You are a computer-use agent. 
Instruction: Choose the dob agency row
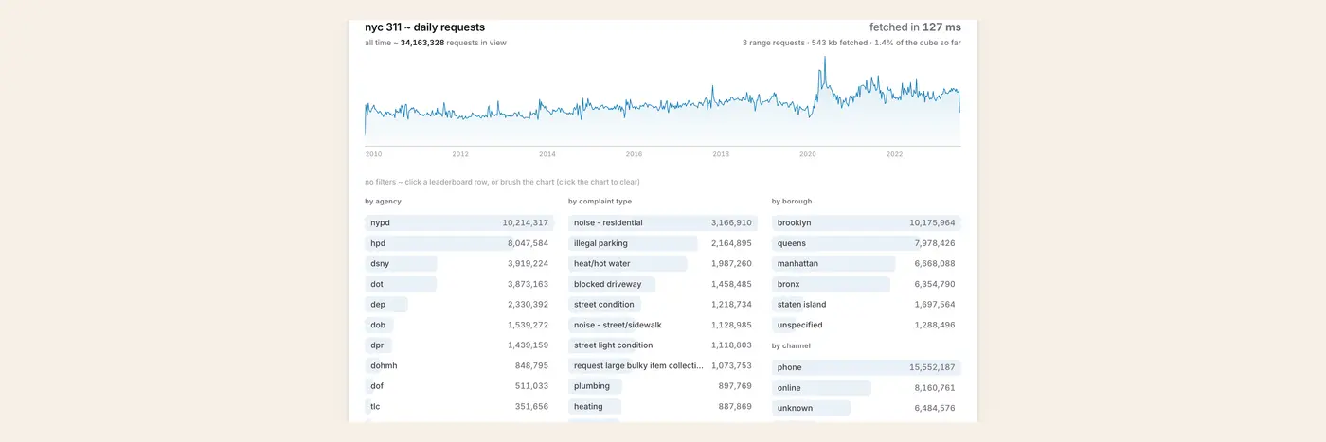459,325
